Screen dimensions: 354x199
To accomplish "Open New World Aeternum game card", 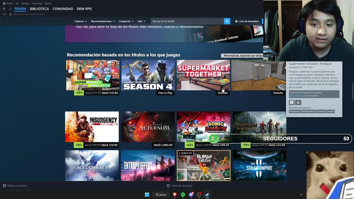I will pyautogui.click(x=148, y=127).
